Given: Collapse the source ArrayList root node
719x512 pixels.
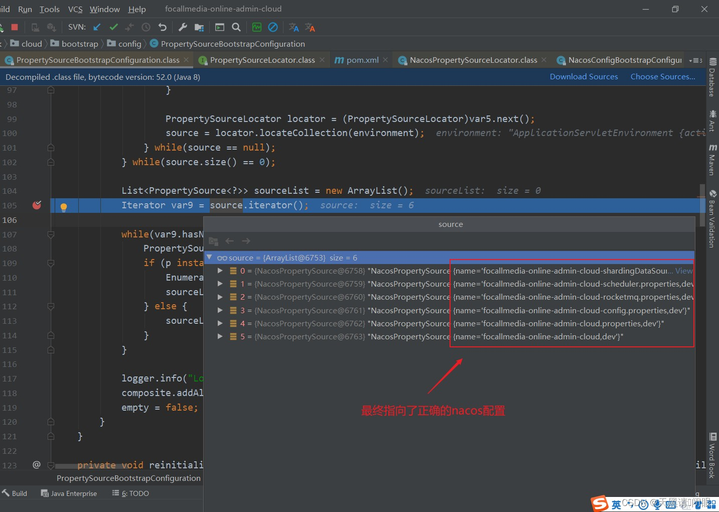Looking at the screenshot, I should click(209, 257).
